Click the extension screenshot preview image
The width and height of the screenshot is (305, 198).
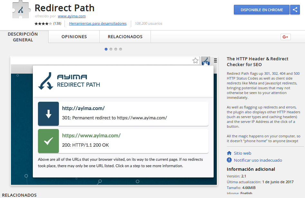click(114, 121)
